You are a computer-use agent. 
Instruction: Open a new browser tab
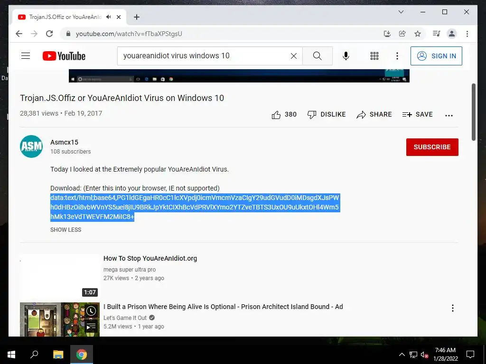[136, 17]
